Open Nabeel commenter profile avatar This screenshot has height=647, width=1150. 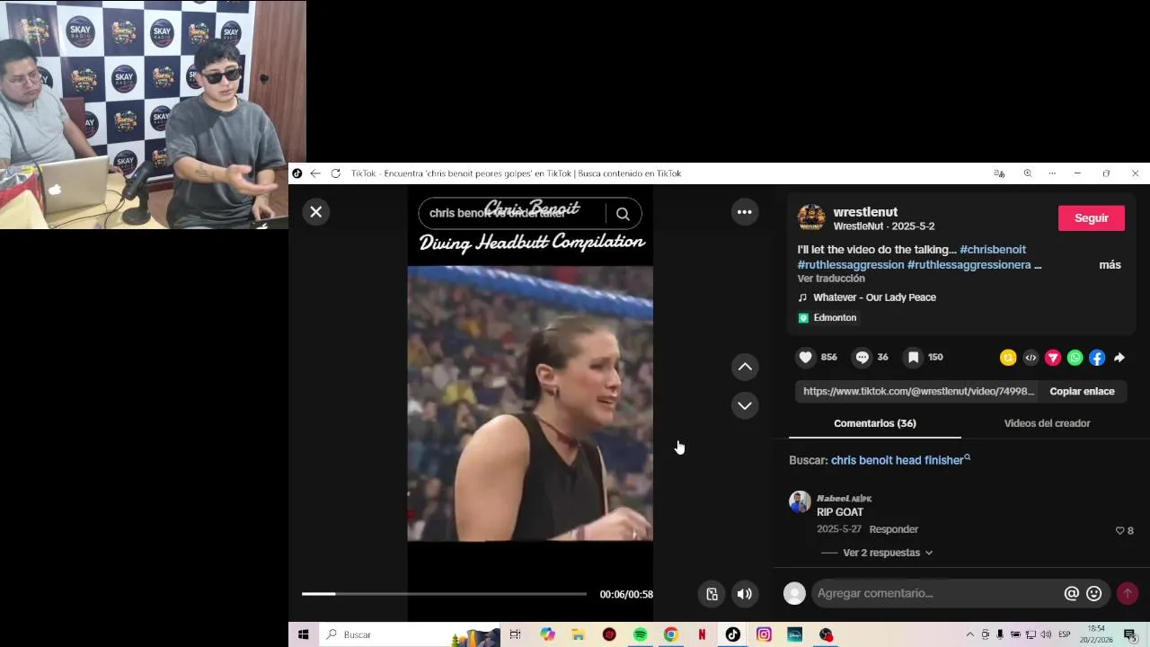(x=800, y=501)
